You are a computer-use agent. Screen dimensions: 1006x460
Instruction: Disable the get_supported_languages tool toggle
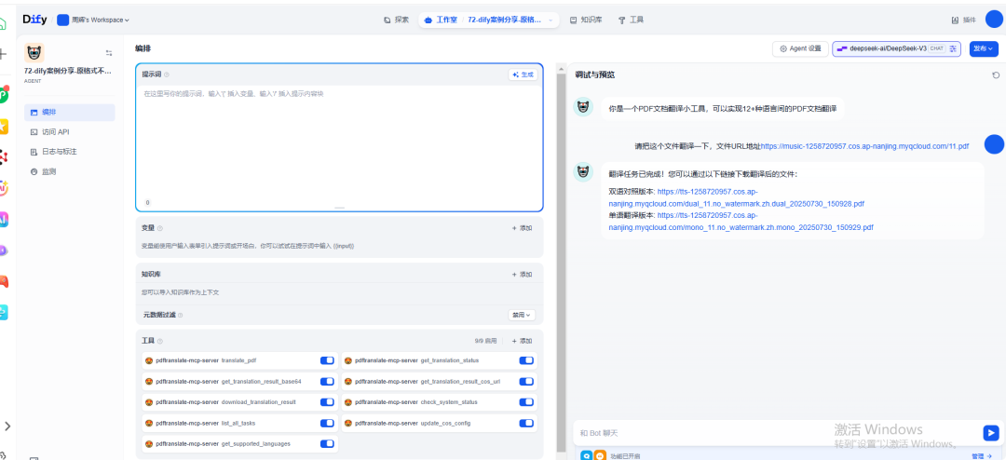click(327, 444)
